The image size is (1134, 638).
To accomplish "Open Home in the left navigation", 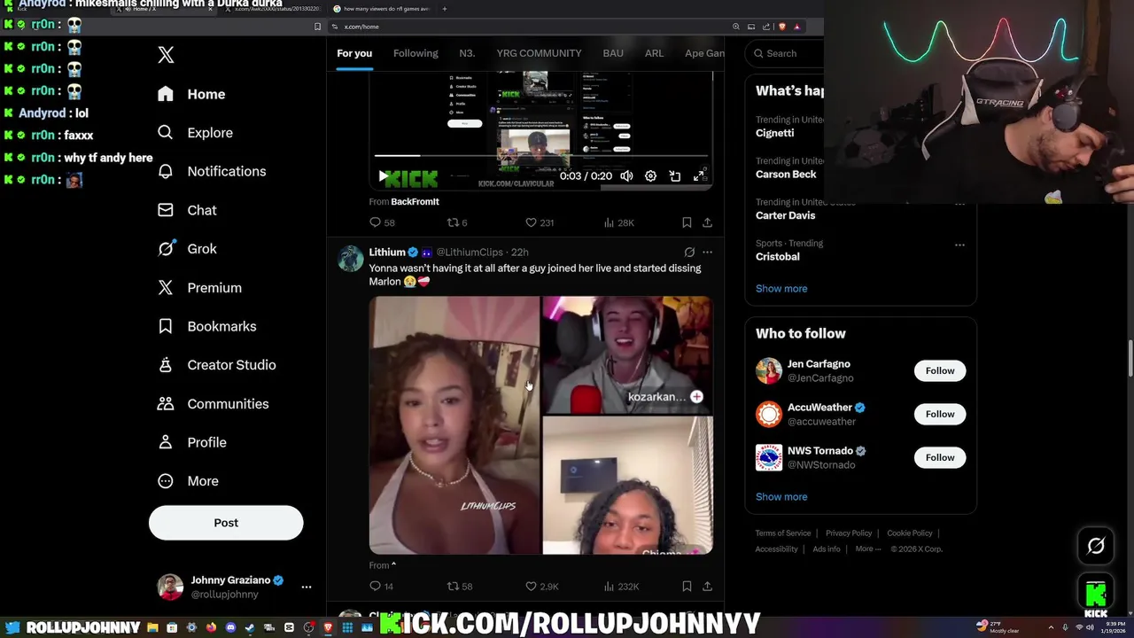I will pos(192,94).
